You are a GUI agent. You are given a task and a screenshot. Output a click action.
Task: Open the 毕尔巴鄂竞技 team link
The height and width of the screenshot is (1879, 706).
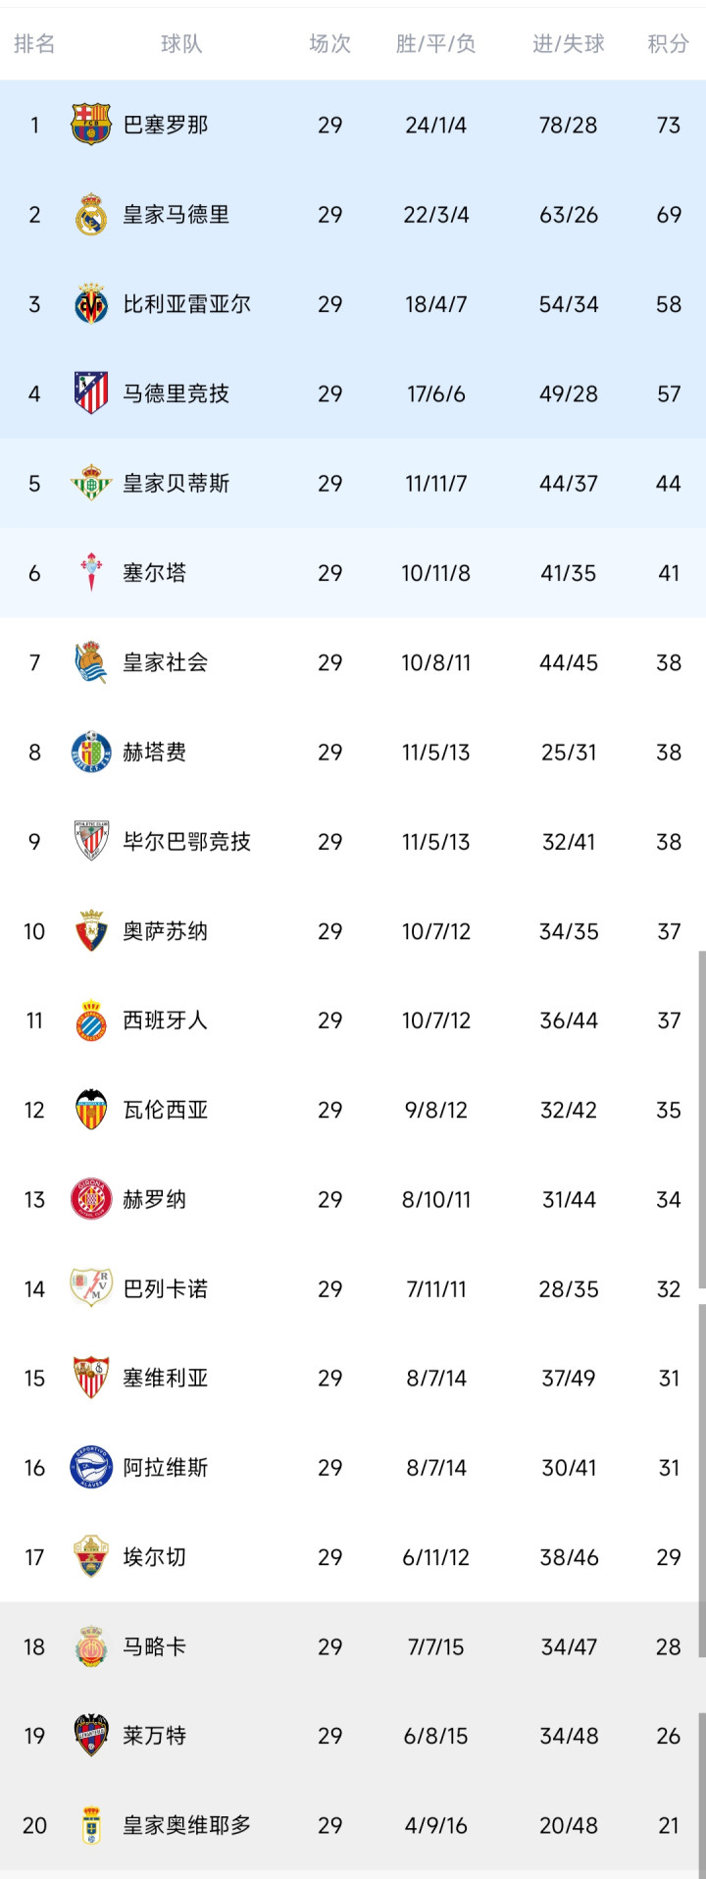pyautogui.click(x=186, y=842)
